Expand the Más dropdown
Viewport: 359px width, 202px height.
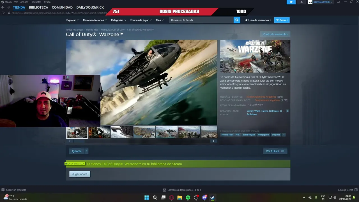[160, 20]
